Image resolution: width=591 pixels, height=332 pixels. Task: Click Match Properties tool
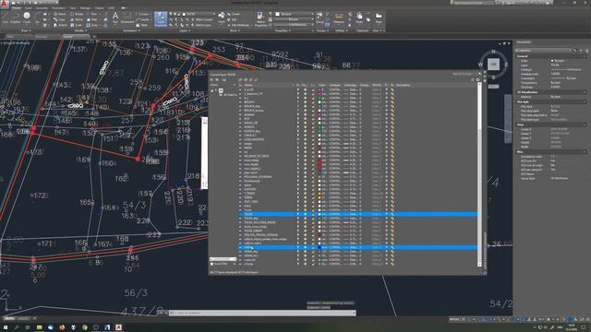click(260, 18)
